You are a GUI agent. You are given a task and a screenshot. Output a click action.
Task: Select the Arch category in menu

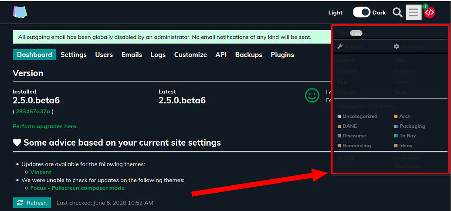(405, 116)
